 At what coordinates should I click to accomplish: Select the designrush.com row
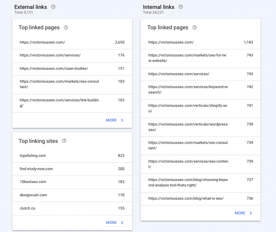(72, 195)
